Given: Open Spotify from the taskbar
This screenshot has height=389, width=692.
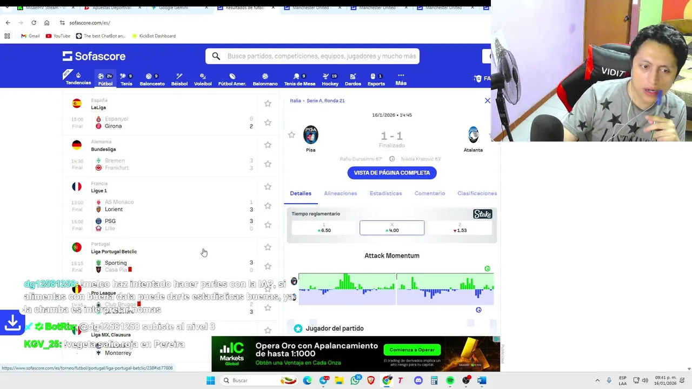Looking at the screenshot, I should [450, 380].
